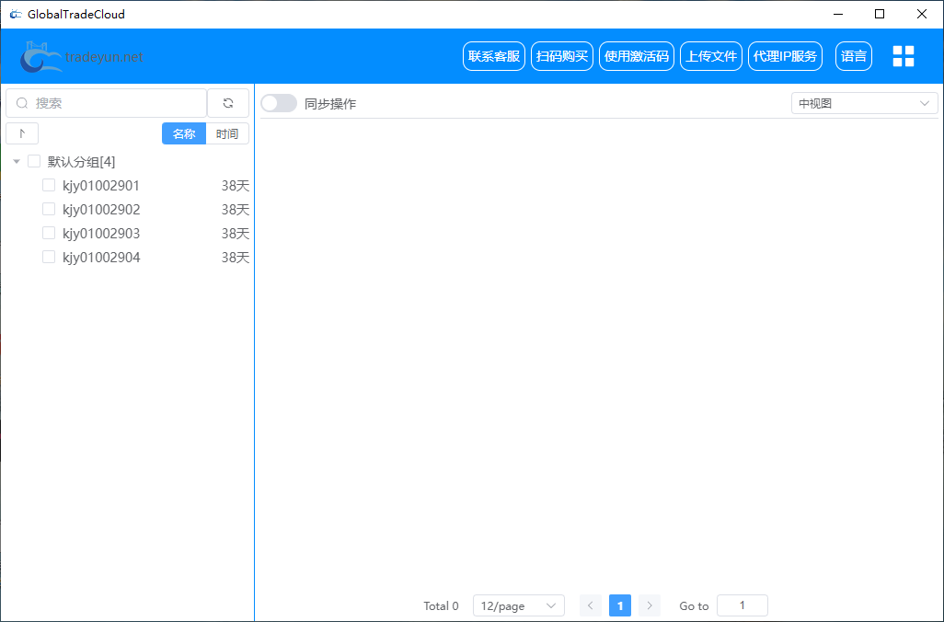This screenshot has width=944, height=622.
Task: Go to the previous page arrow
Action: pos(591,605)
